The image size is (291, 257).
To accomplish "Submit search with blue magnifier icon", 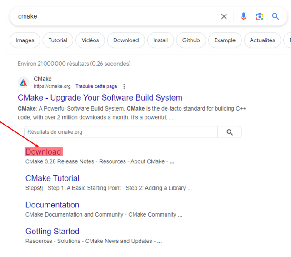I will click(x=276, y=16).
